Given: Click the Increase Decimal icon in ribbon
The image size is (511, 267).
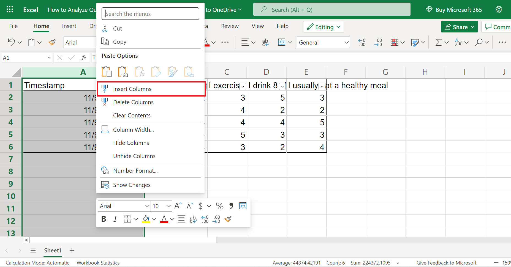Looking at the screenshot, I should tap(362, 42).
